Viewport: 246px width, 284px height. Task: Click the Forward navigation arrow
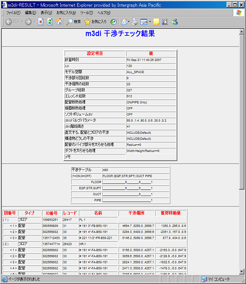click(x=28, y=22)
